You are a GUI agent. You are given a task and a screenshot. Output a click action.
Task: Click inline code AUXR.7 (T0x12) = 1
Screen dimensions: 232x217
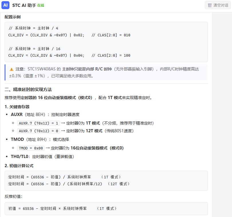click(38, 123)
